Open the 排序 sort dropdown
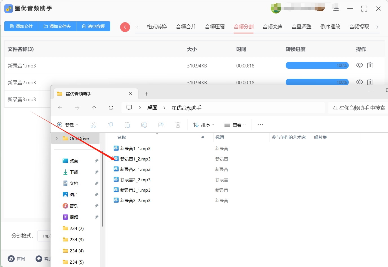This screenshot has width=388, height=267. [204, 125]
